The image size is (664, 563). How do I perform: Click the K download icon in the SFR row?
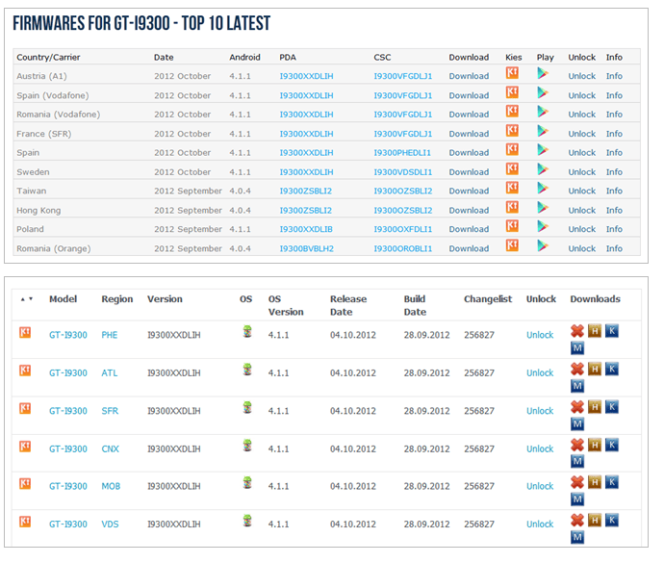tap(612, 407)
